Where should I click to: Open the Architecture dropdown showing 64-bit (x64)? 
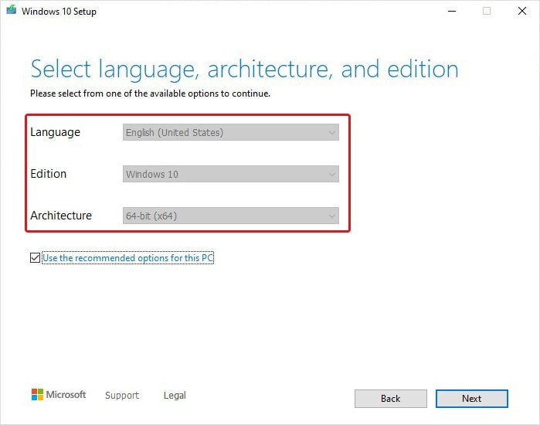[x=230, y=216]
